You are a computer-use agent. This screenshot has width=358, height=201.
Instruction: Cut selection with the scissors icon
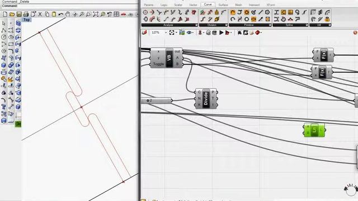point(40,14)
